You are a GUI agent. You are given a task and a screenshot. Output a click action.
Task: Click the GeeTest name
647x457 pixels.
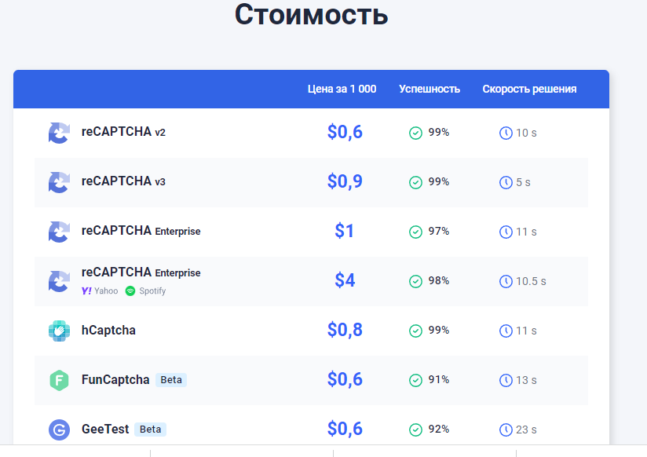coord(105,429)
